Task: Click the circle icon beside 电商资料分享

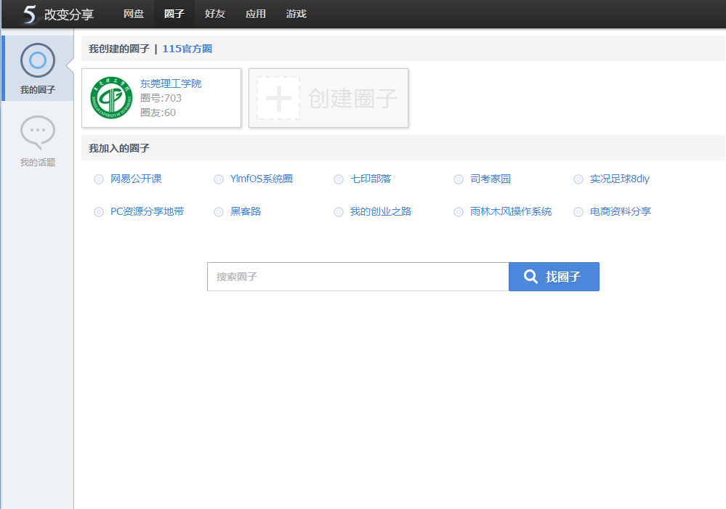Action: 578,212
